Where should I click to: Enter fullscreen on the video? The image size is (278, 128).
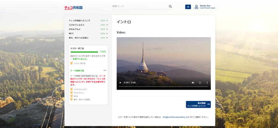coord(200,82)
